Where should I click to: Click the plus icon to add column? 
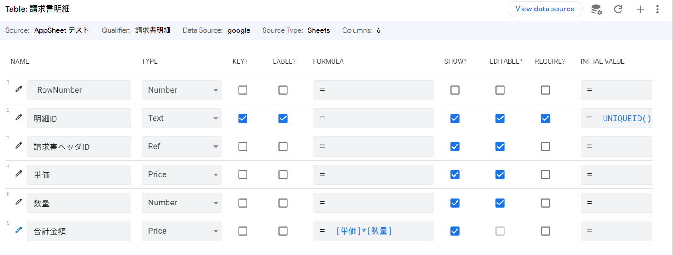640,9
